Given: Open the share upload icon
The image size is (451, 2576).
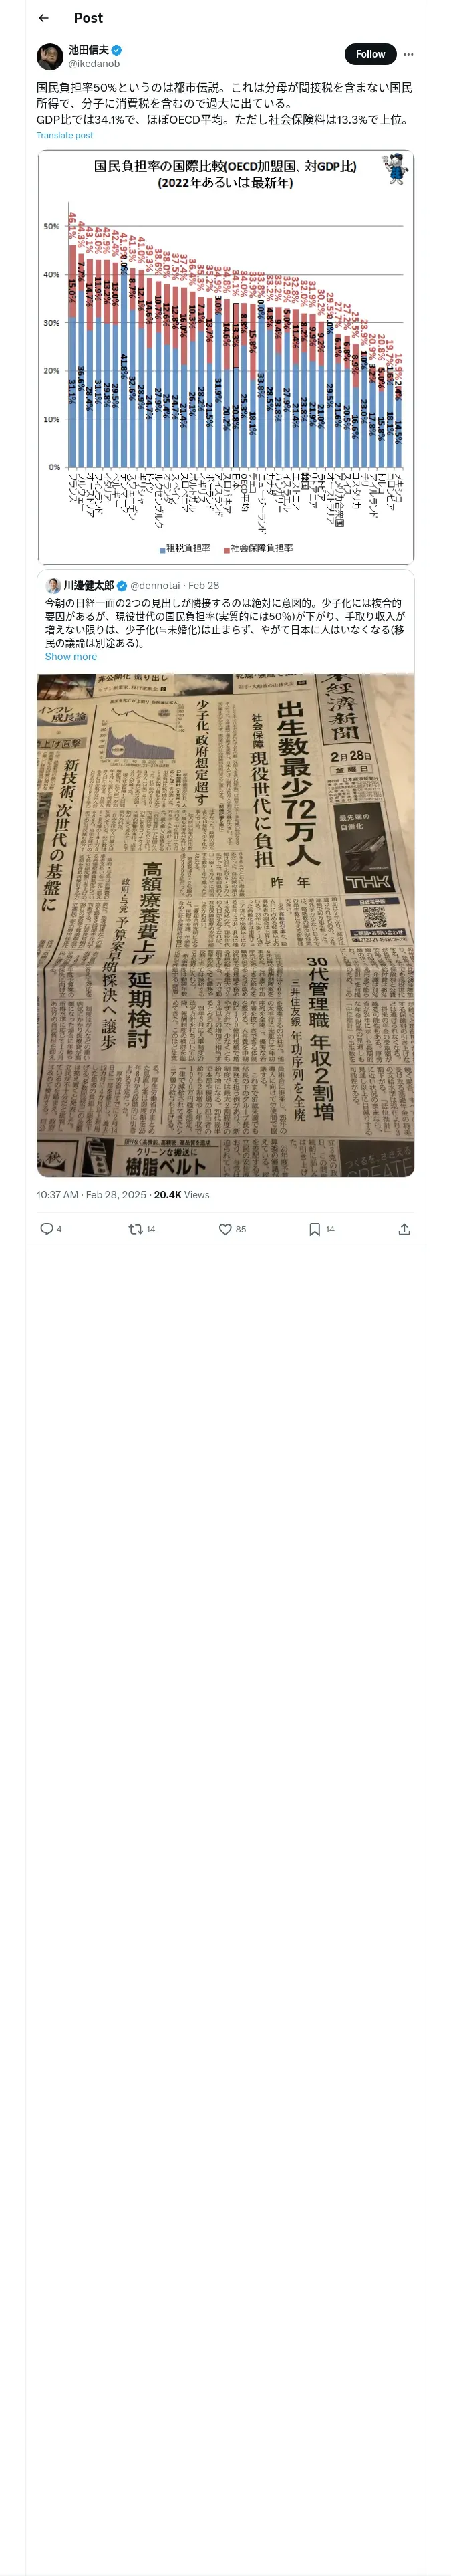Looking at the screenshot, I should click(404, 1229).
